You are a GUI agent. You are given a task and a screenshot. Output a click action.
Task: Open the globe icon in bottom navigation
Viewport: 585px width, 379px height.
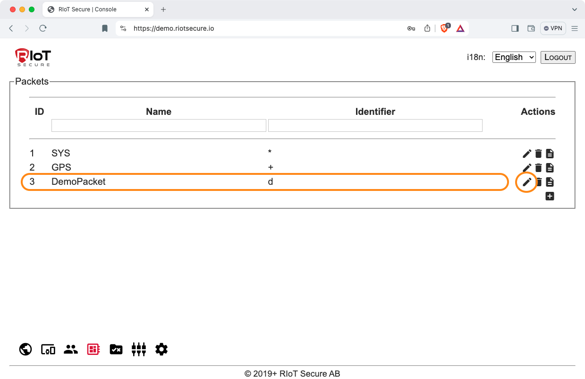(25, 349)
